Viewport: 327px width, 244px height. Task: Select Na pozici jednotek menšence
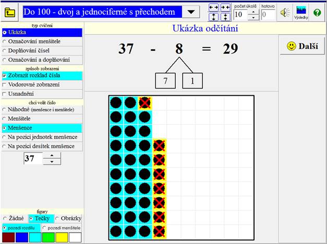coord(42,137)
